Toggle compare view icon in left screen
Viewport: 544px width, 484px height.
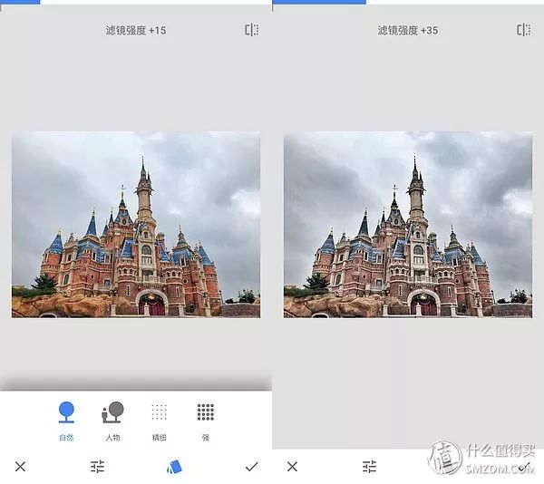(251, 30)
